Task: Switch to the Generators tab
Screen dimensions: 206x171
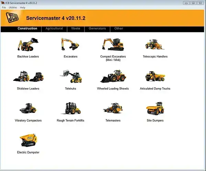Action: pos(97,29)
